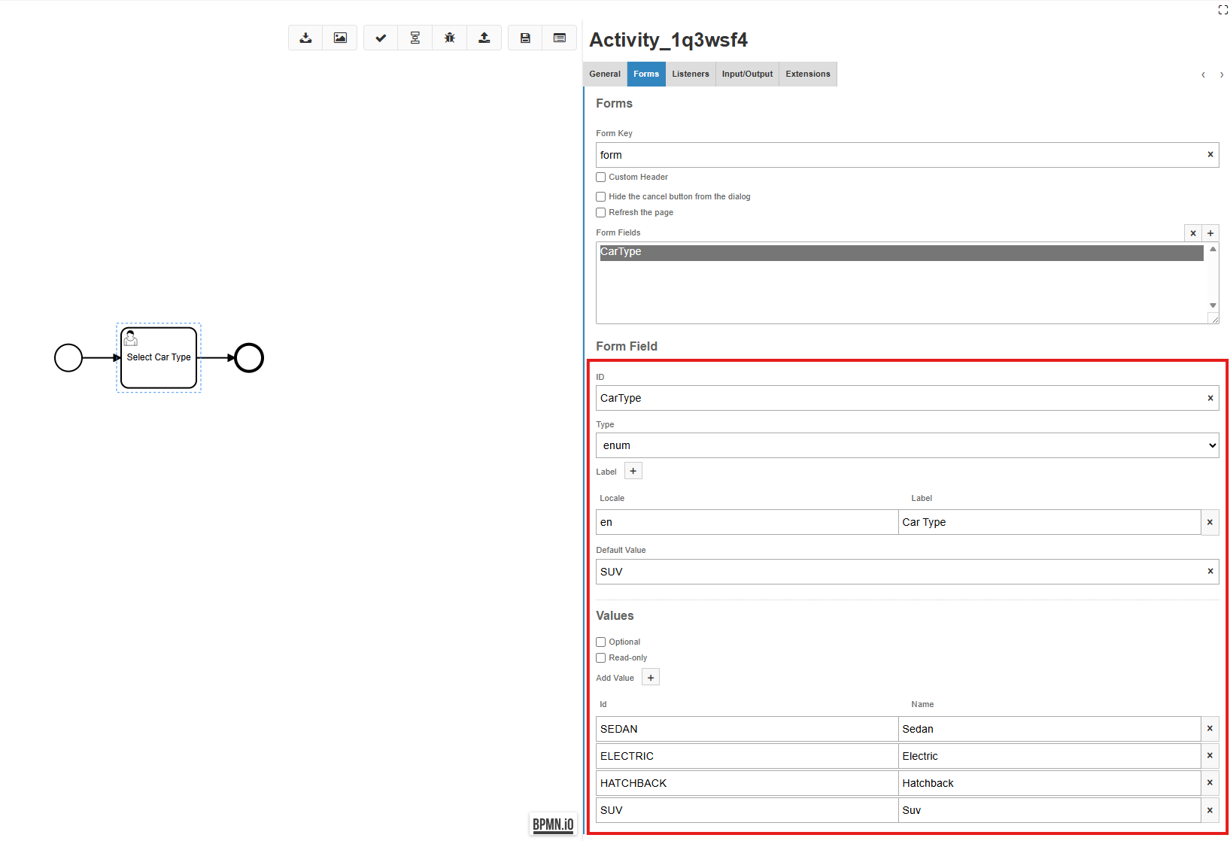Click the fullscreen icon in top corner

point(1222,10)
